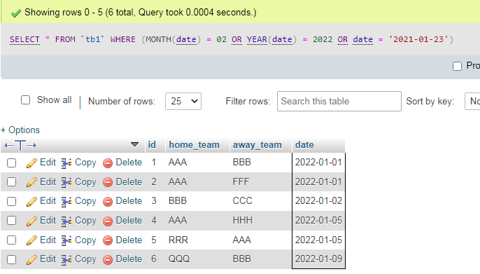Open the Number of rows dropdown

click(183, 101)
